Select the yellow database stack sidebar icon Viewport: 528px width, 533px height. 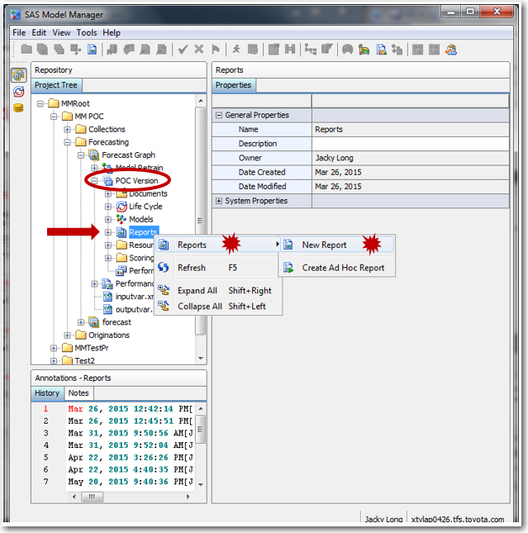click(18, 108)
